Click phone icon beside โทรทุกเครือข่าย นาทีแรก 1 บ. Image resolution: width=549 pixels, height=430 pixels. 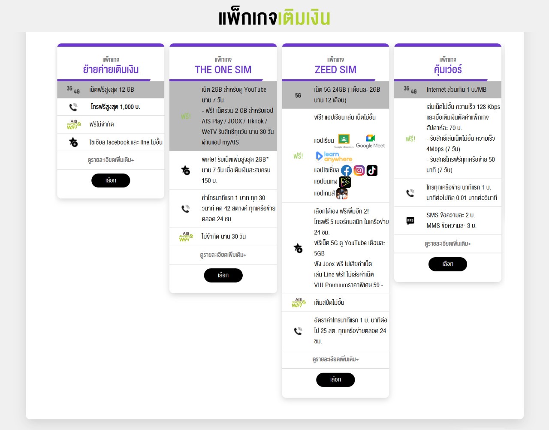tap(410, 193)
